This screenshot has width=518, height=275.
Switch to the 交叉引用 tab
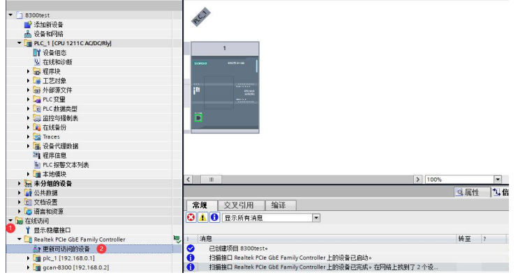point(239,205)
